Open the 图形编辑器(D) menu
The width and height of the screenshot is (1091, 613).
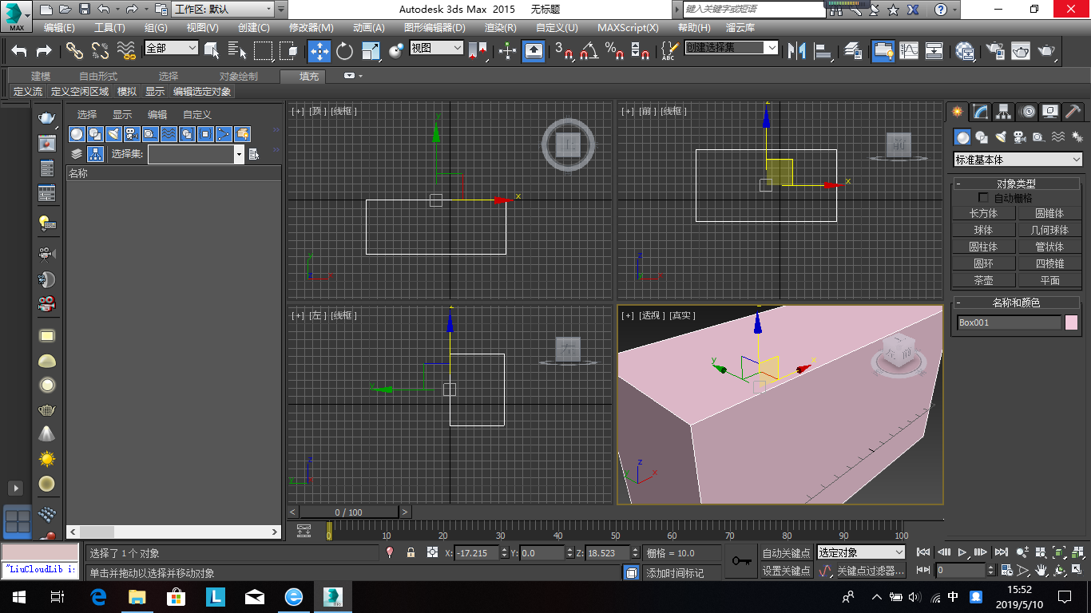pos(434,27)
